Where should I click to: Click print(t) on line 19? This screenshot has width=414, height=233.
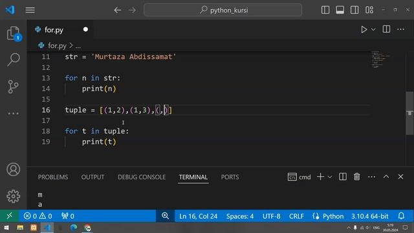[99, 142]
